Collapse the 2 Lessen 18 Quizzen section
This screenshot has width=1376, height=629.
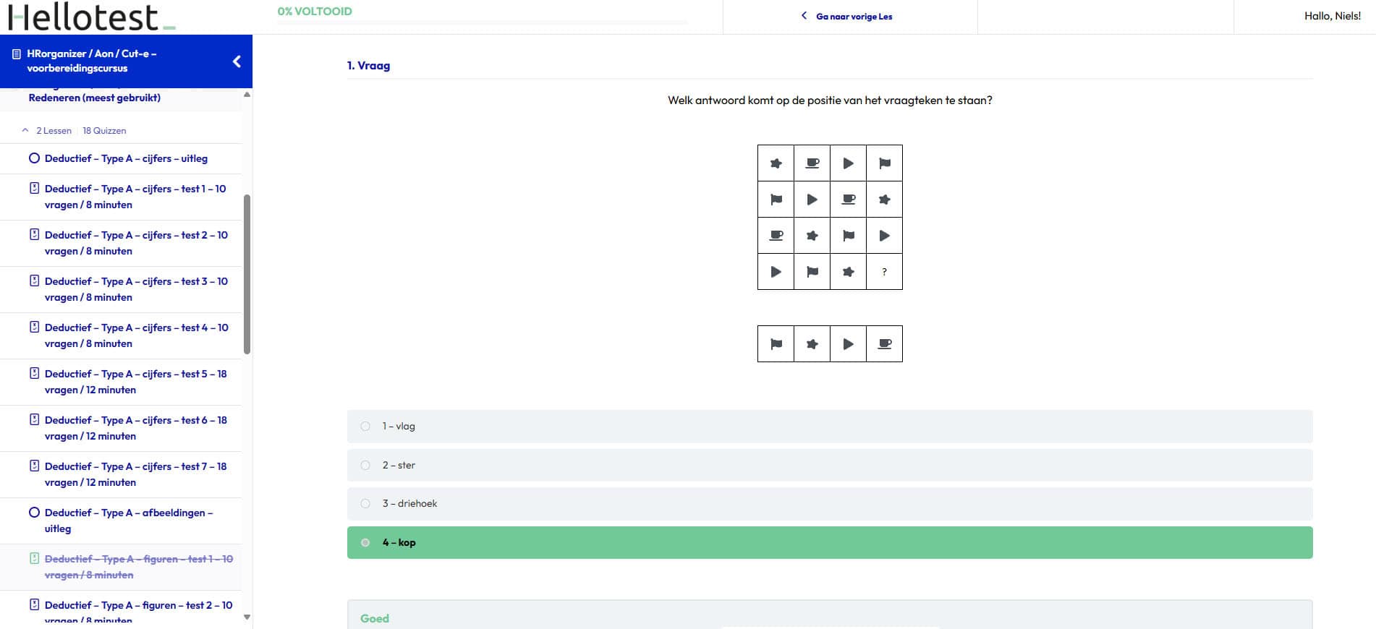pos(25,131)
